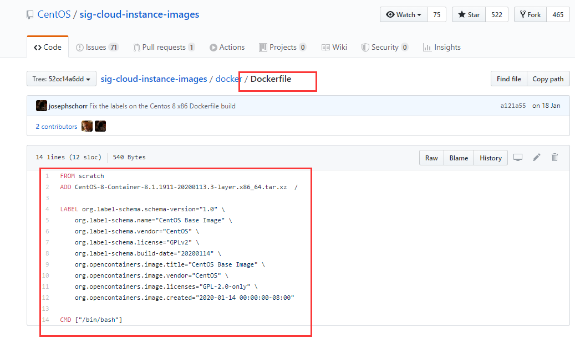
Task: Star this repository
Action: (469, 14)
